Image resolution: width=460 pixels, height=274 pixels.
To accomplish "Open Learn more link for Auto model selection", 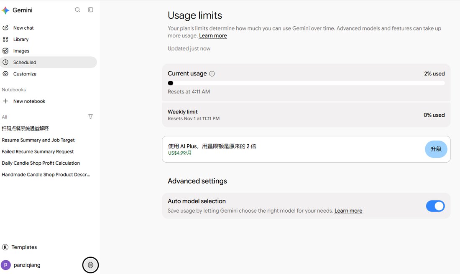I will [x=348, y=211].
